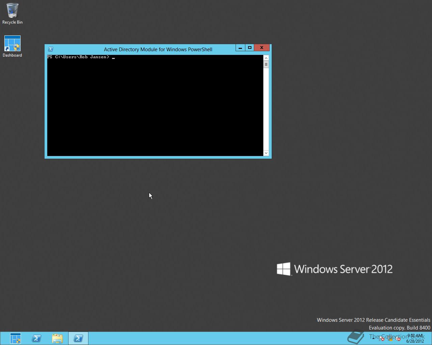Show hidden tray icons arrow
This screenshot has height=345, width=432.
[374, 338]
